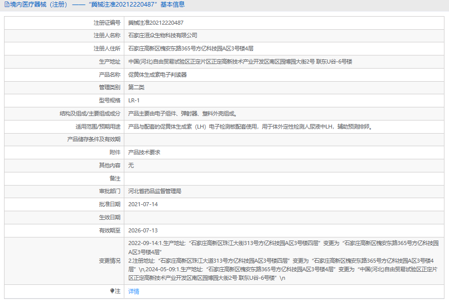Click the 备注 label
449x302 pixels.
point(115,178)
